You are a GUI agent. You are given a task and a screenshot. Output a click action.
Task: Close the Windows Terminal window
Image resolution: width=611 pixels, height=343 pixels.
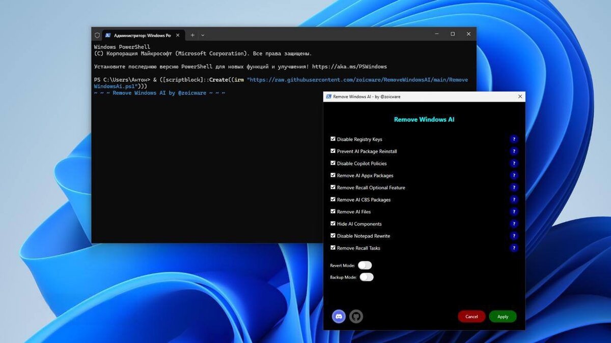tap(468, 34)
